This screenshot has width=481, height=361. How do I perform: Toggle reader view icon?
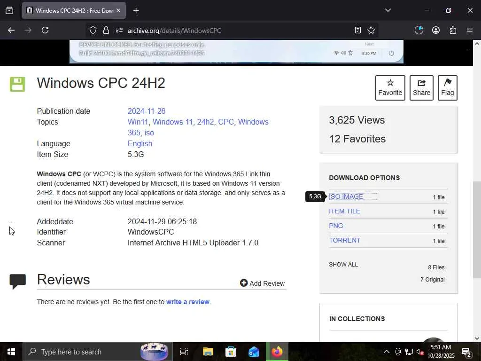tap(357, 30)
